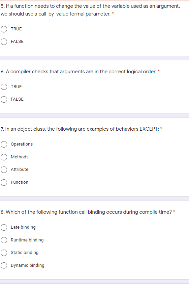The image size is (189, 284).
Task: Click the 'Static binding' label text
Action: pos(25,253)
